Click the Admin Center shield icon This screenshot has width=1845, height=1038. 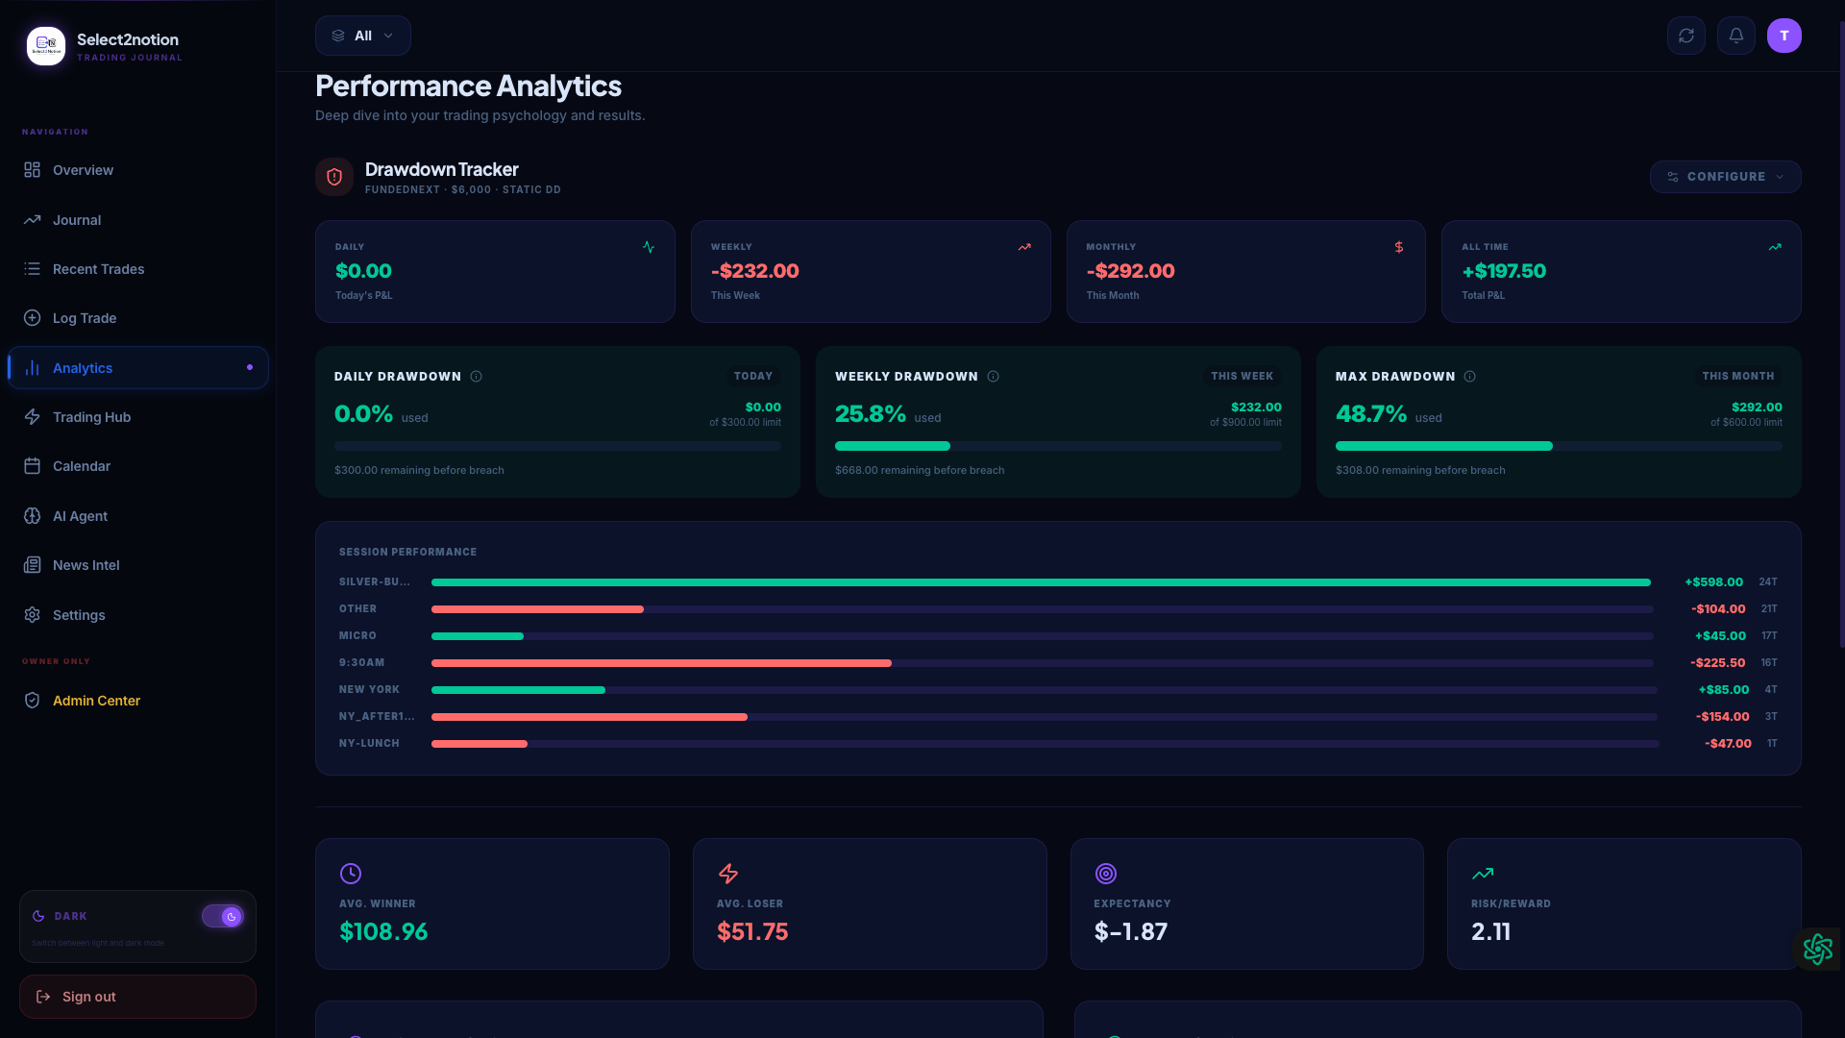[x=32, y=701]
